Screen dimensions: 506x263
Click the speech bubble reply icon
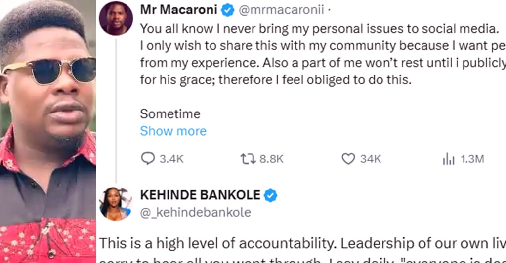point(148,159)
